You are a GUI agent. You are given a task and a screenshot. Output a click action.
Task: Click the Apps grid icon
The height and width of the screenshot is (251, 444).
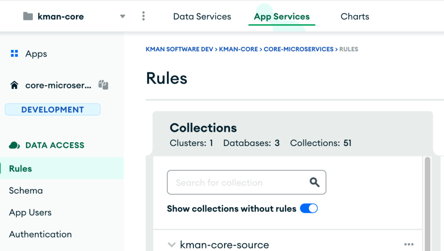14,54
